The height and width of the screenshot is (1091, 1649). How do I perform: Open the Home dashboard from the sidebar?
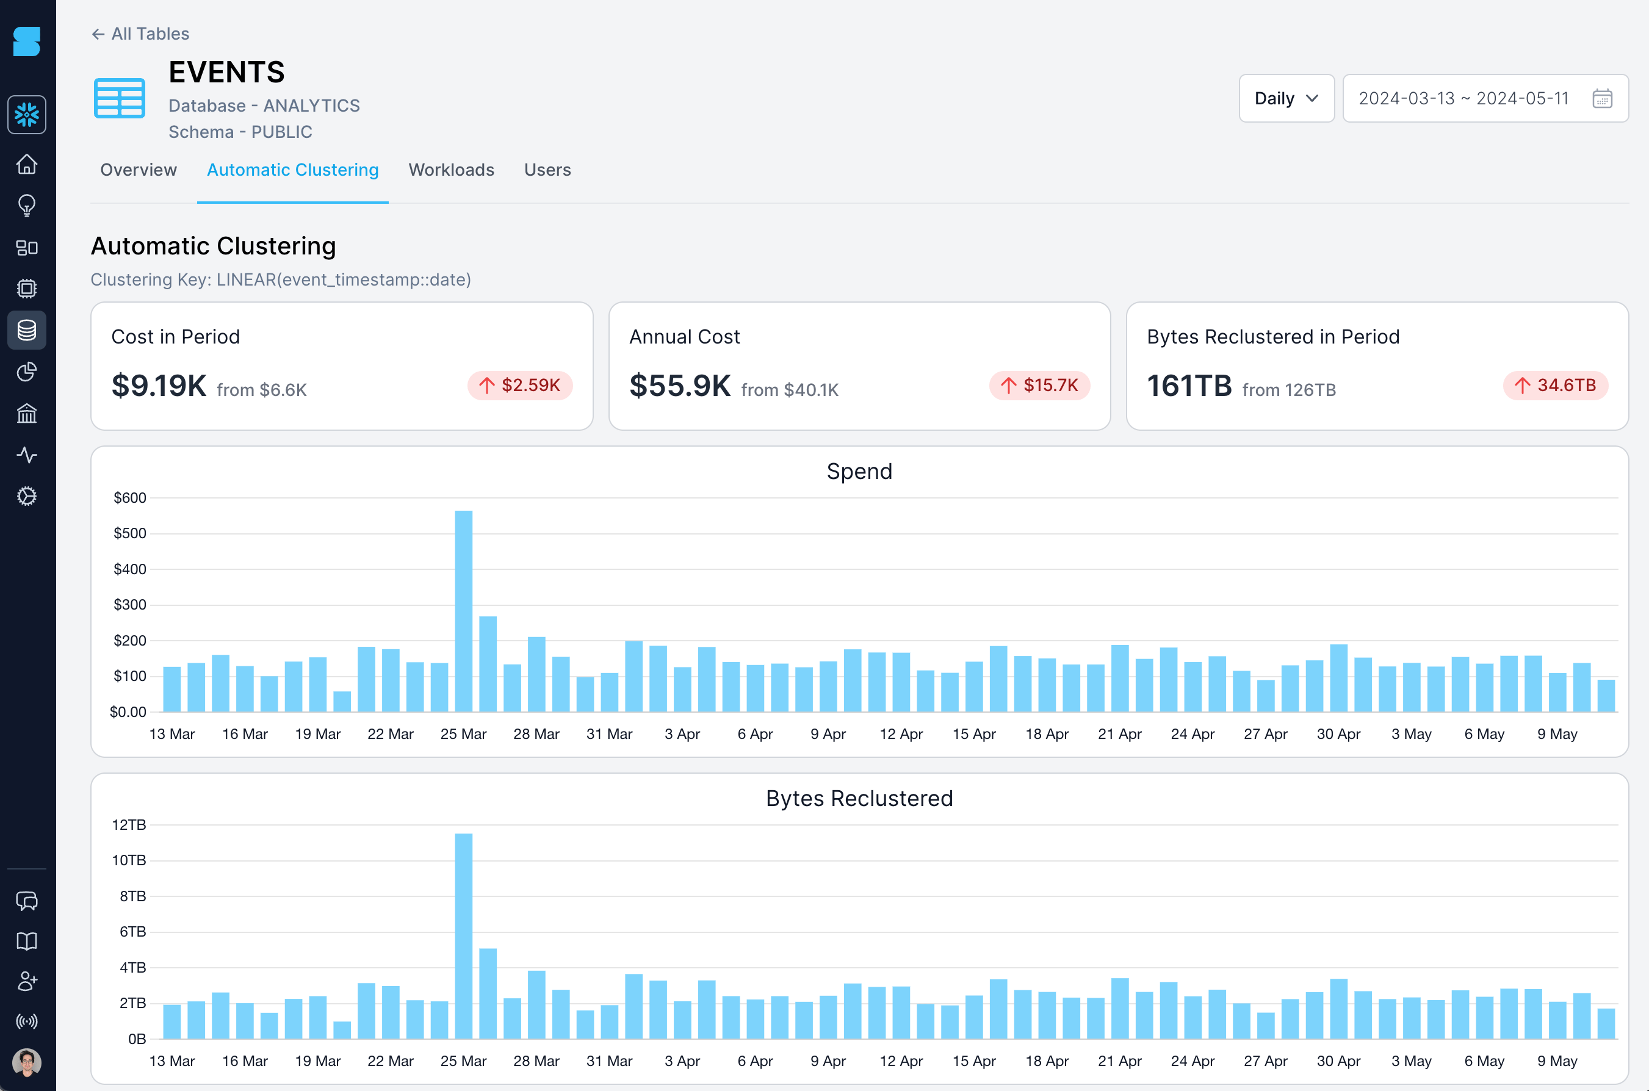26,164
